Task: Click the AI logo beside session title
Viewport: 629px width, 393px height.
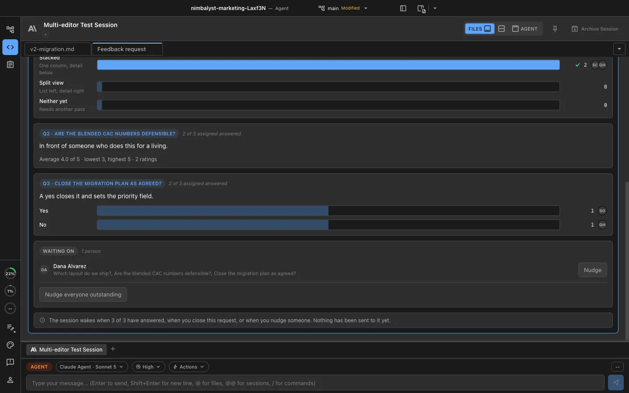Action: (32, 29)
